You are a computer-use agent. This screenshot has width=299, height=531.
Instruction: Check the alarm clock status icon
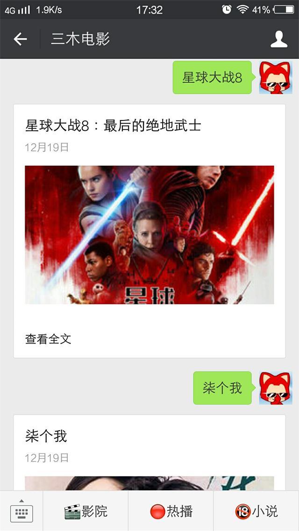tap(227, 9)
